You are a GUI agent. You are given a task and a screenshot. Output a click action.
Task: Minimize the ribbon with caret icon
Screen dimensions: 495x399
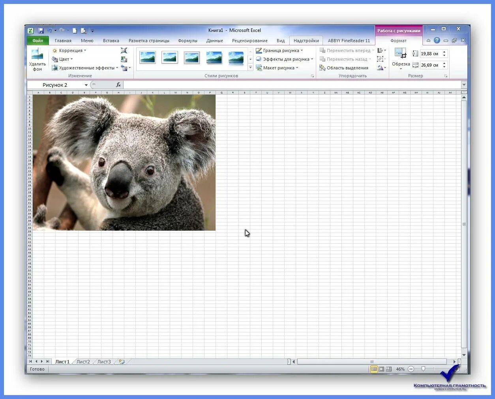point(428,41)
